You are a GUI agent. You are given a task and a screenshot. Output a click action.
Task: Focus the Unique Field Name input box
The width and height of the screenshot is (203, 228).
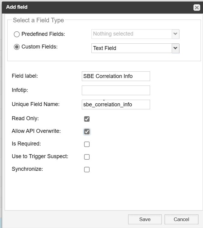click(x=116, y=105)
